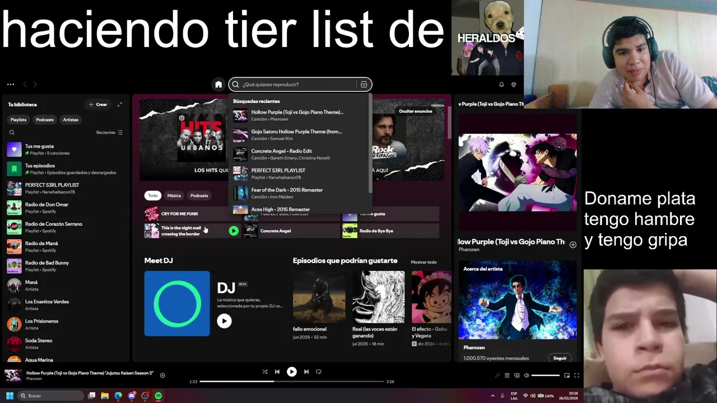Viewport: 717px width, 403px height.
Task: Click Ocultar anuncios button
Action: click(415, 111)
